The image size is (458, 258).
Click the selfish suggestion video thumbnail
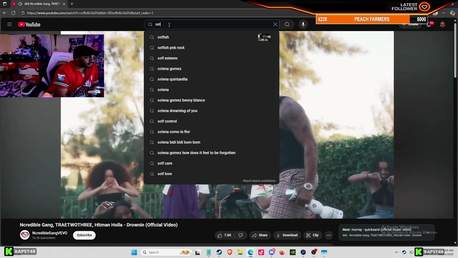[x=264, y=37]
